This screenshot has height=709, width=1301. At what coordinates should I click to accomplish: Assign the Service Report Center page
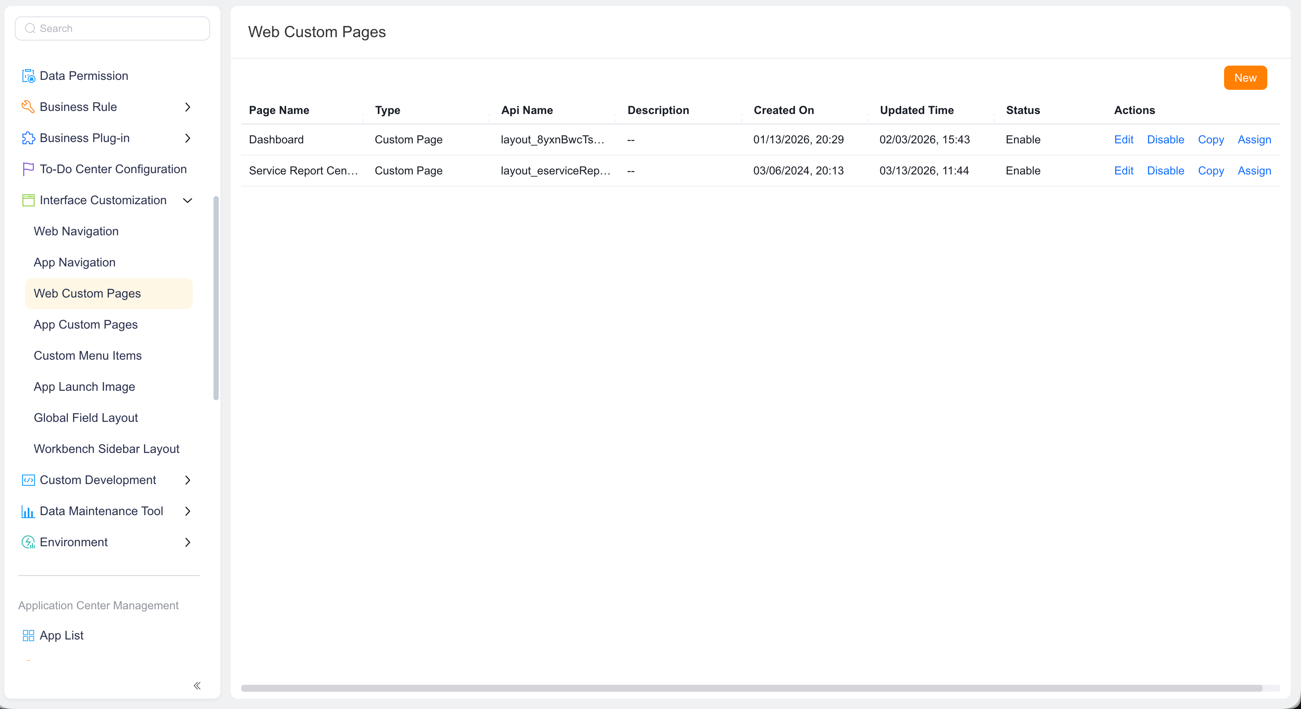[1254, 171]
